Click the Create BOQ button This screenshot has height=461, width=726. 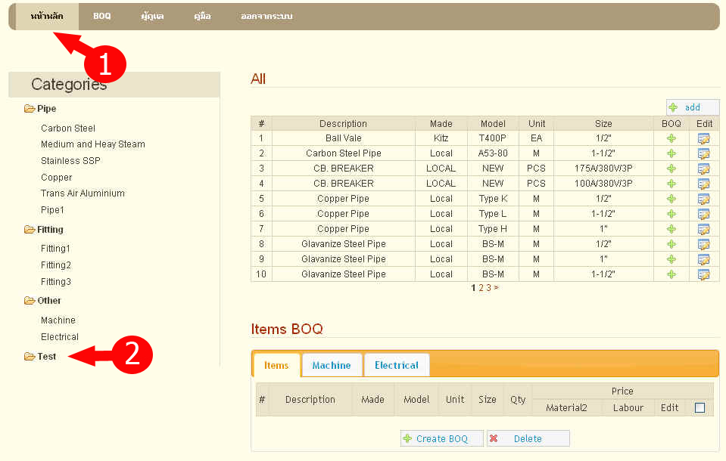pyautogui.click(x=441, y=438)
